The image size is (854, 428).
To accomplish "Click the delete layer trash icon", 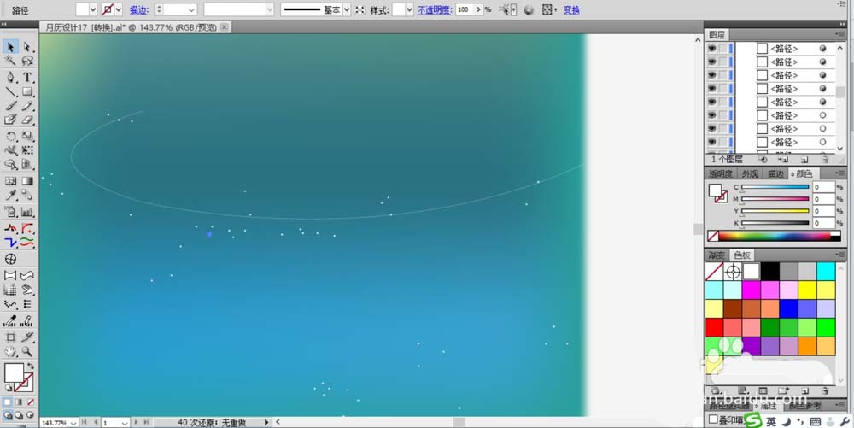I will tap(825, 160).
